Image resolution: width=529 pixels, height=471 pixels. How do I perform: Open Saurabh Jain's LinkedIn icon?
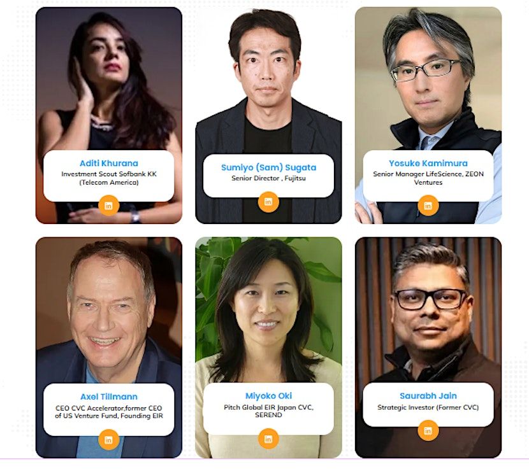coord(428,430)
